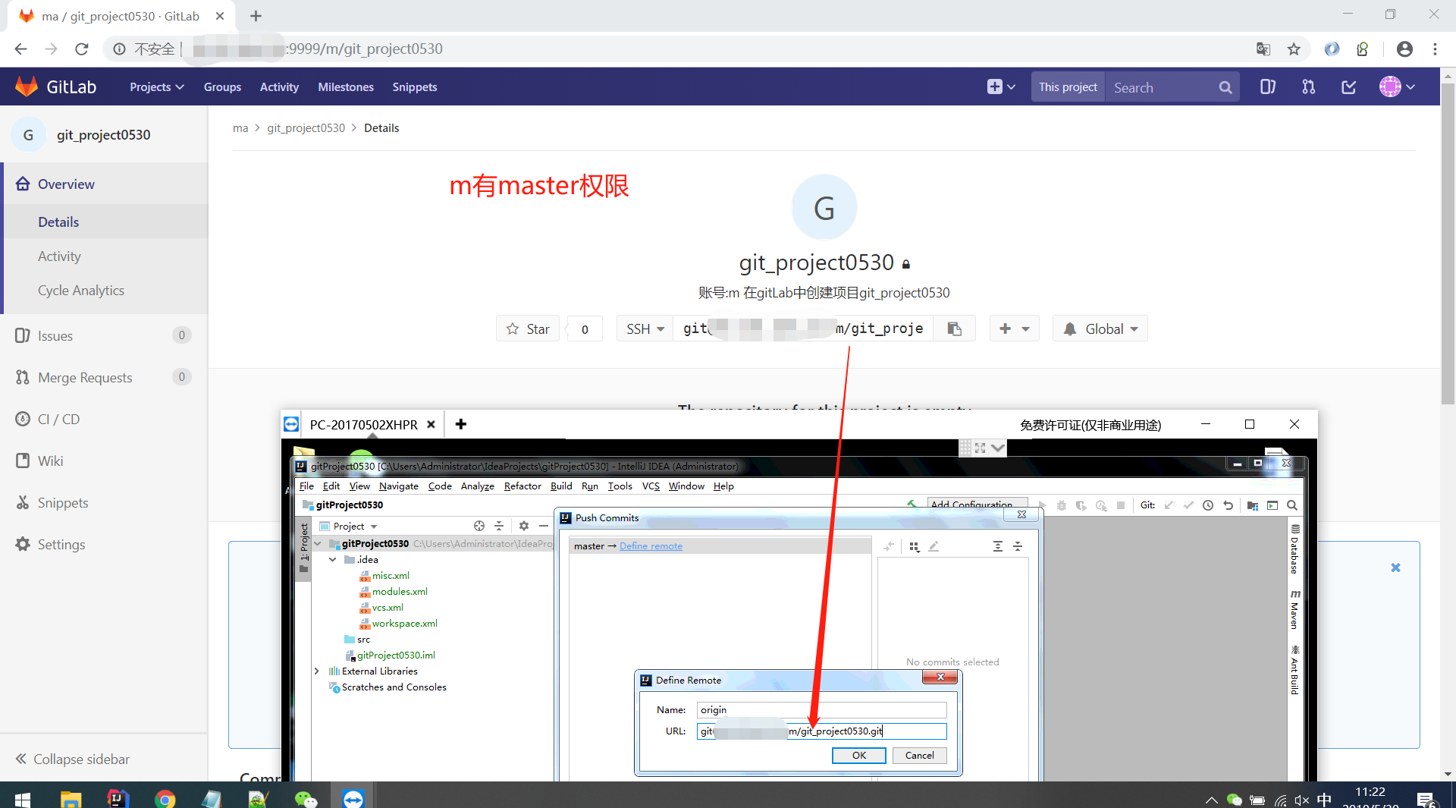Click Cancel in Define Remote dialog
Image resolution: width=1456 pixels, height=808 pixels.
click(x=919, y=756)
